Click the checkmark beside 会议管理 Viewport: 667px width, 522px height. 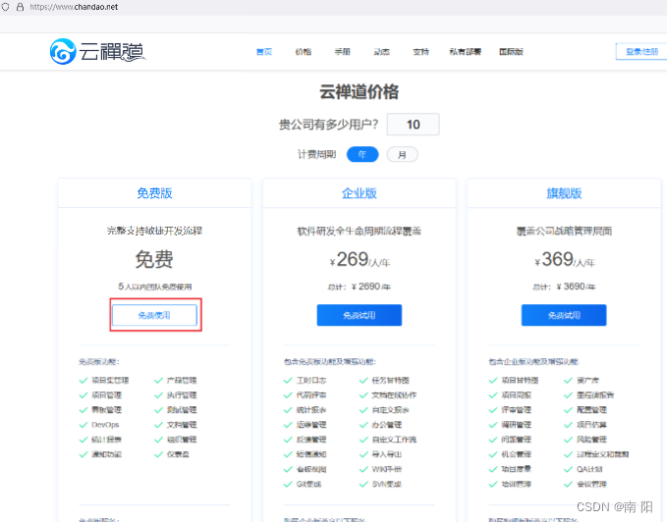point(569,484)
